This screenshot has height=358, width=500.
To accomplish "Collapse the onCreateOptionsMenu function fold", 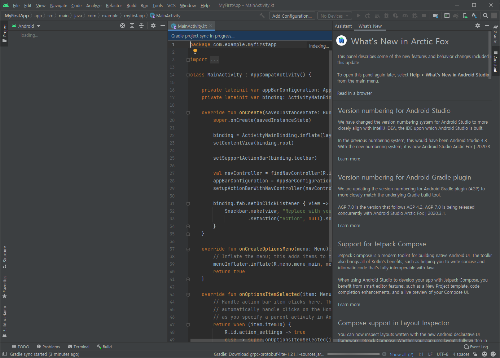I will (x=188, y=249).
